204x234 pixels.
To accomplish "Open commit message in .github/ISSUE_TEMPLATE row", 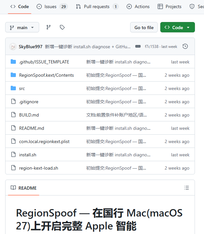I will [118, 62].
